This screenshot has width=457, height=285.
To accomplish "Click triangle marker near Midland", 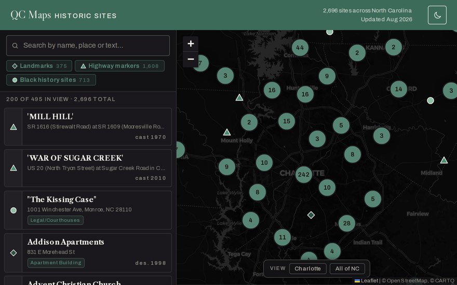I will point(444,160).
